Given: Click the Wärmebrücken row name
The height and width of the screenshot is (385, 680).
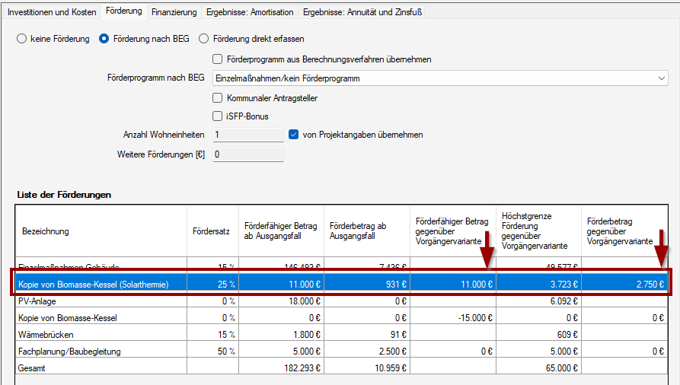Looking at the screenshot, I should click(46, 335).
